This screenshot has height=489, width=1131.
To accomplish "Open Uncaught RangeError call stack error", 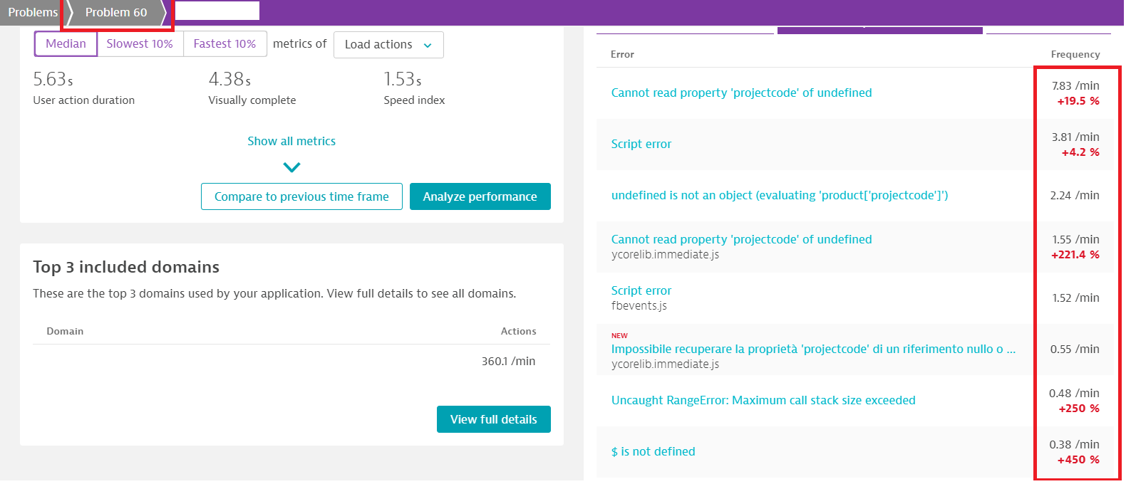I will click(x=763, y=400).
